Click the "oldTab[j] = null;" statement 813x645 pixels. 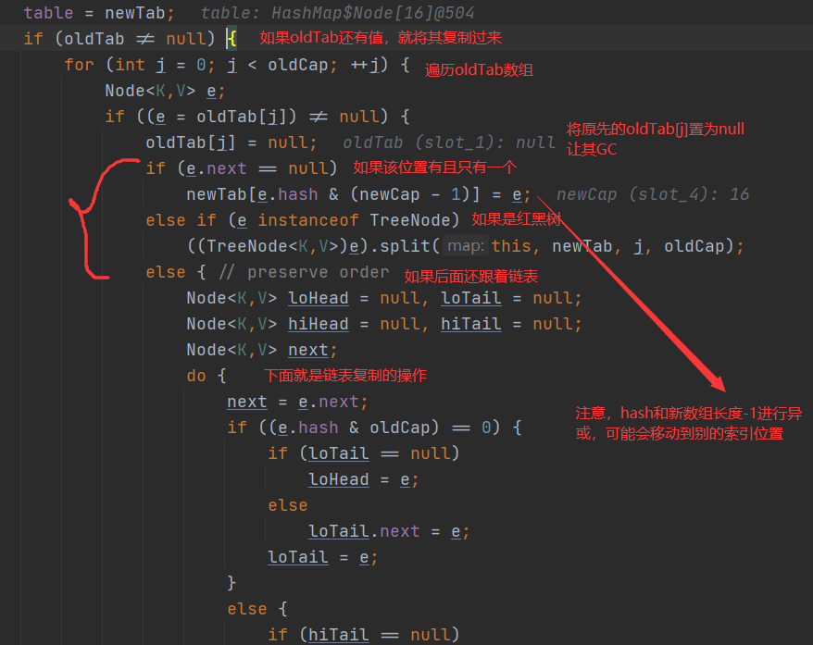click(x=231, y=143)
